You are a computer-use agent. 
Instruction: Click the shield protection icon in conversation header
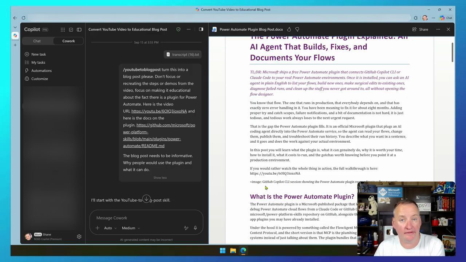178,29
